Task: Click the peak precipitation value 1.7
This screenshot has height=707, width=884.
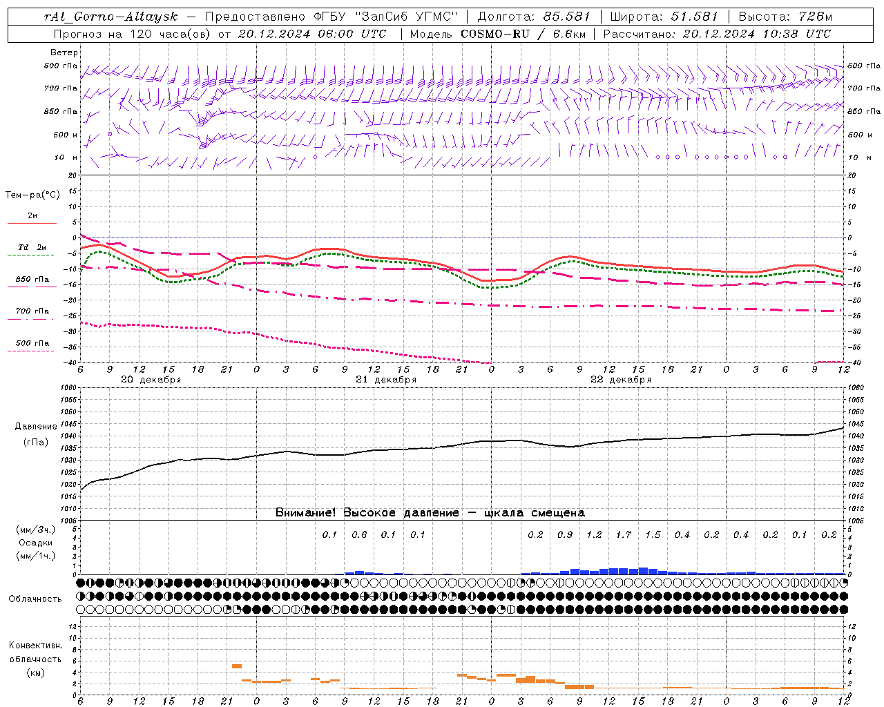Action: click(x=623, y=534)
